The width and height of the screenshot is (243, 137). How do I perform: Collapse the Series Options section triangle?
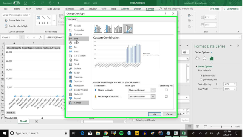196,66
